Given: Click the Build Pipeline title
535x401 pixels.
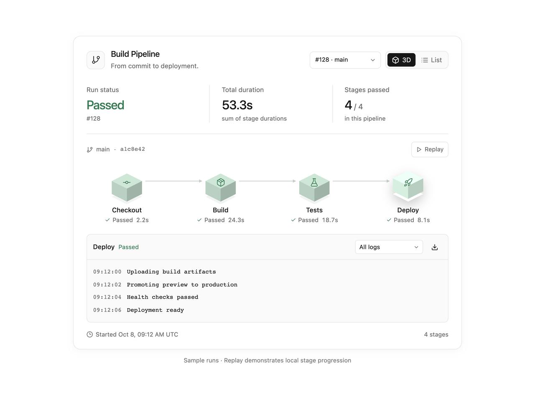Looking at the screenshot, I should (x=135, y=54).
